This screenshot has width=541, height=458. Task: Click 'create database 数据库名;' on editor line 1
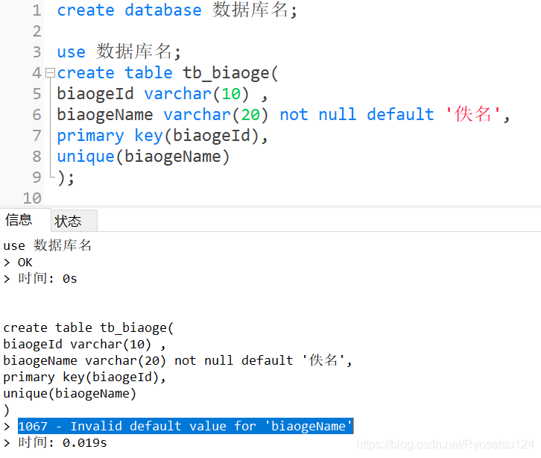[x=177, y=10]
